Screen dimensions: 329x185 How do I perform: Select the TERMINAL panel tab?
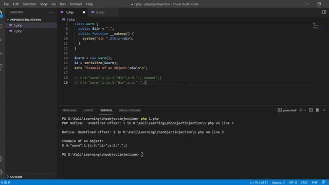pyautogui.click(x=106, y=110)
